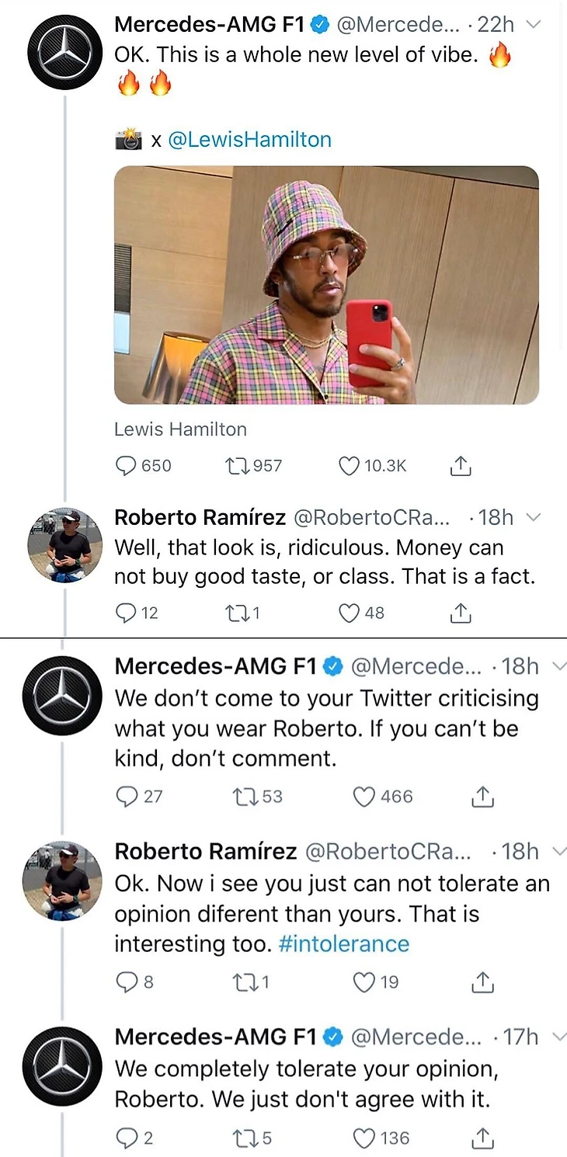Expand options menu on the 22h tweet
Image resolution: width=567 pixels, height=1157 pixels.
point(533,25)
